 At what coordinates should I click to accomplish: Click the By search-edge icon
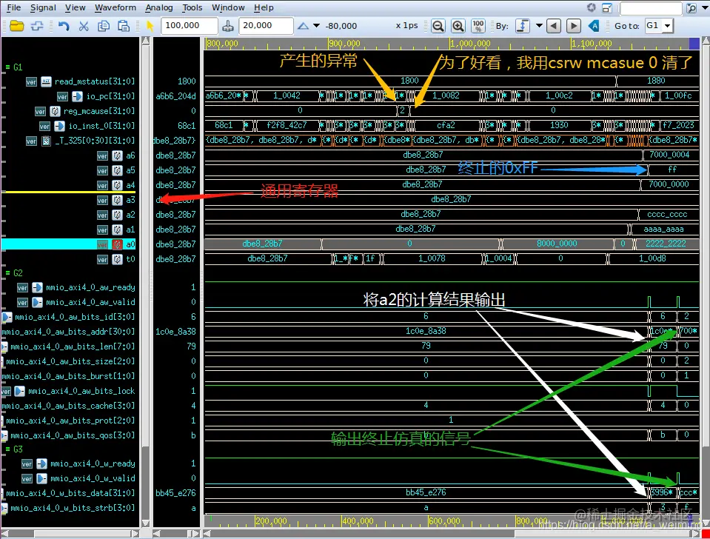[x=523, y=26]
